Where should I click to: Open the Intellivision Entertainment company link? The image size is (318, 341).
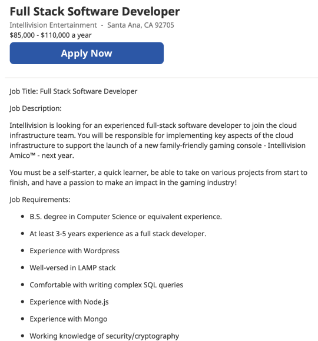[x=53, y=25]
